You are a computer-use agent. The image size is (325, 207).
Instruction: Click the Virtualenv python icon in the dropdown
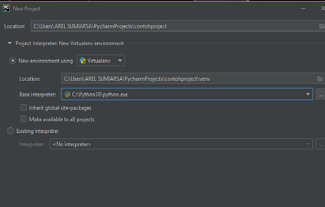click(x=83, y=60)
